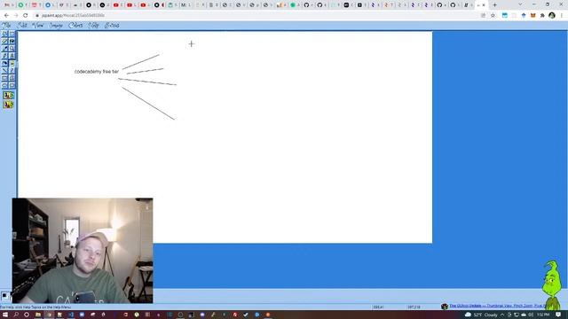Screen dimensions: 568x319
Task: Select the rectangular Select tool
Action: point(12,34)
